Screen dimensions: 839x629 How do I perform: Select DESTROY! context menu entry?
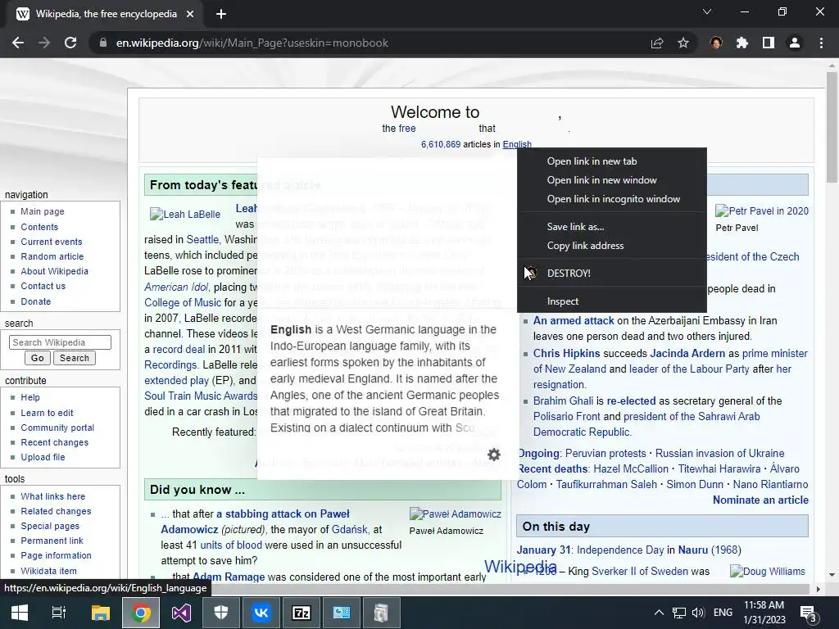click(611, 273)
